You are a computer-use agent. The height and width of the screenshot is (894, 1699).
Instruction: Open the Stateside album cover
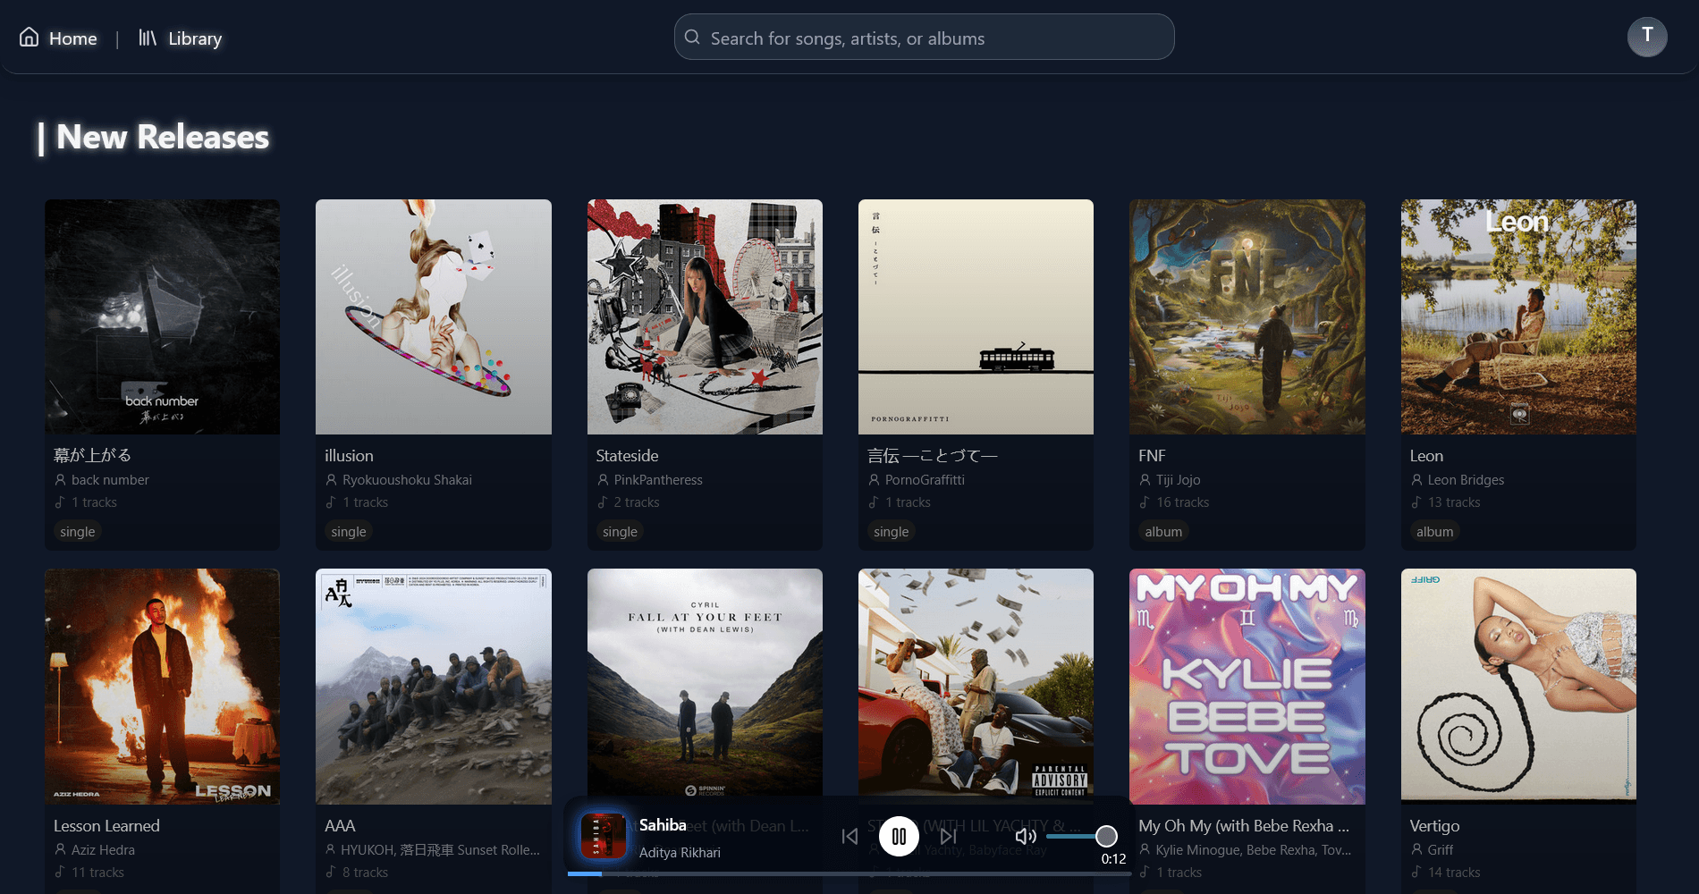(x=705, y=316)
